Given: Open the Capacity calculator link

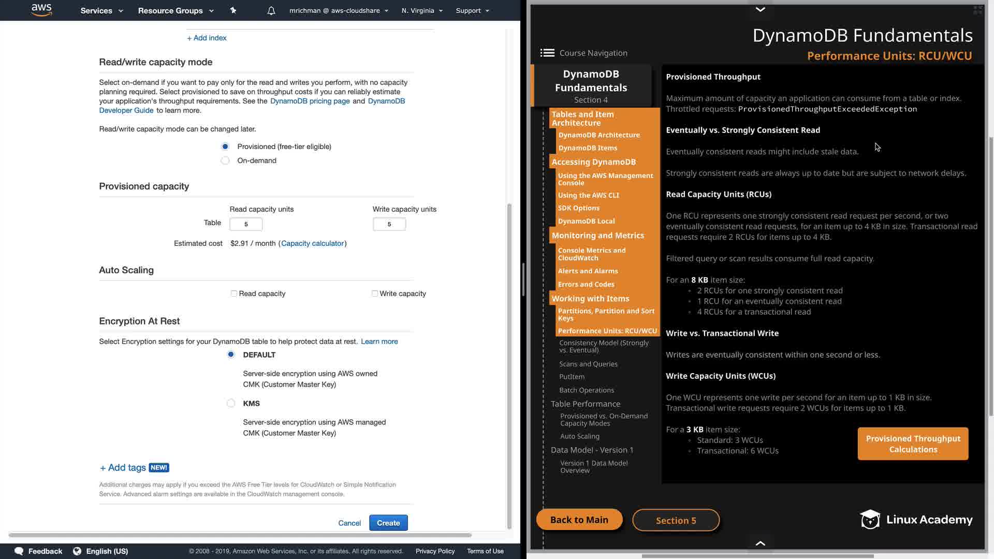Looking at the screenshot, I should click(x=313, y=243).
